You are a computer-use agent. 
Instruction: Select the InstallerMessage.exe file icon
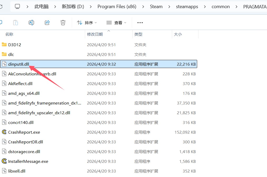[x=4, y=161]
